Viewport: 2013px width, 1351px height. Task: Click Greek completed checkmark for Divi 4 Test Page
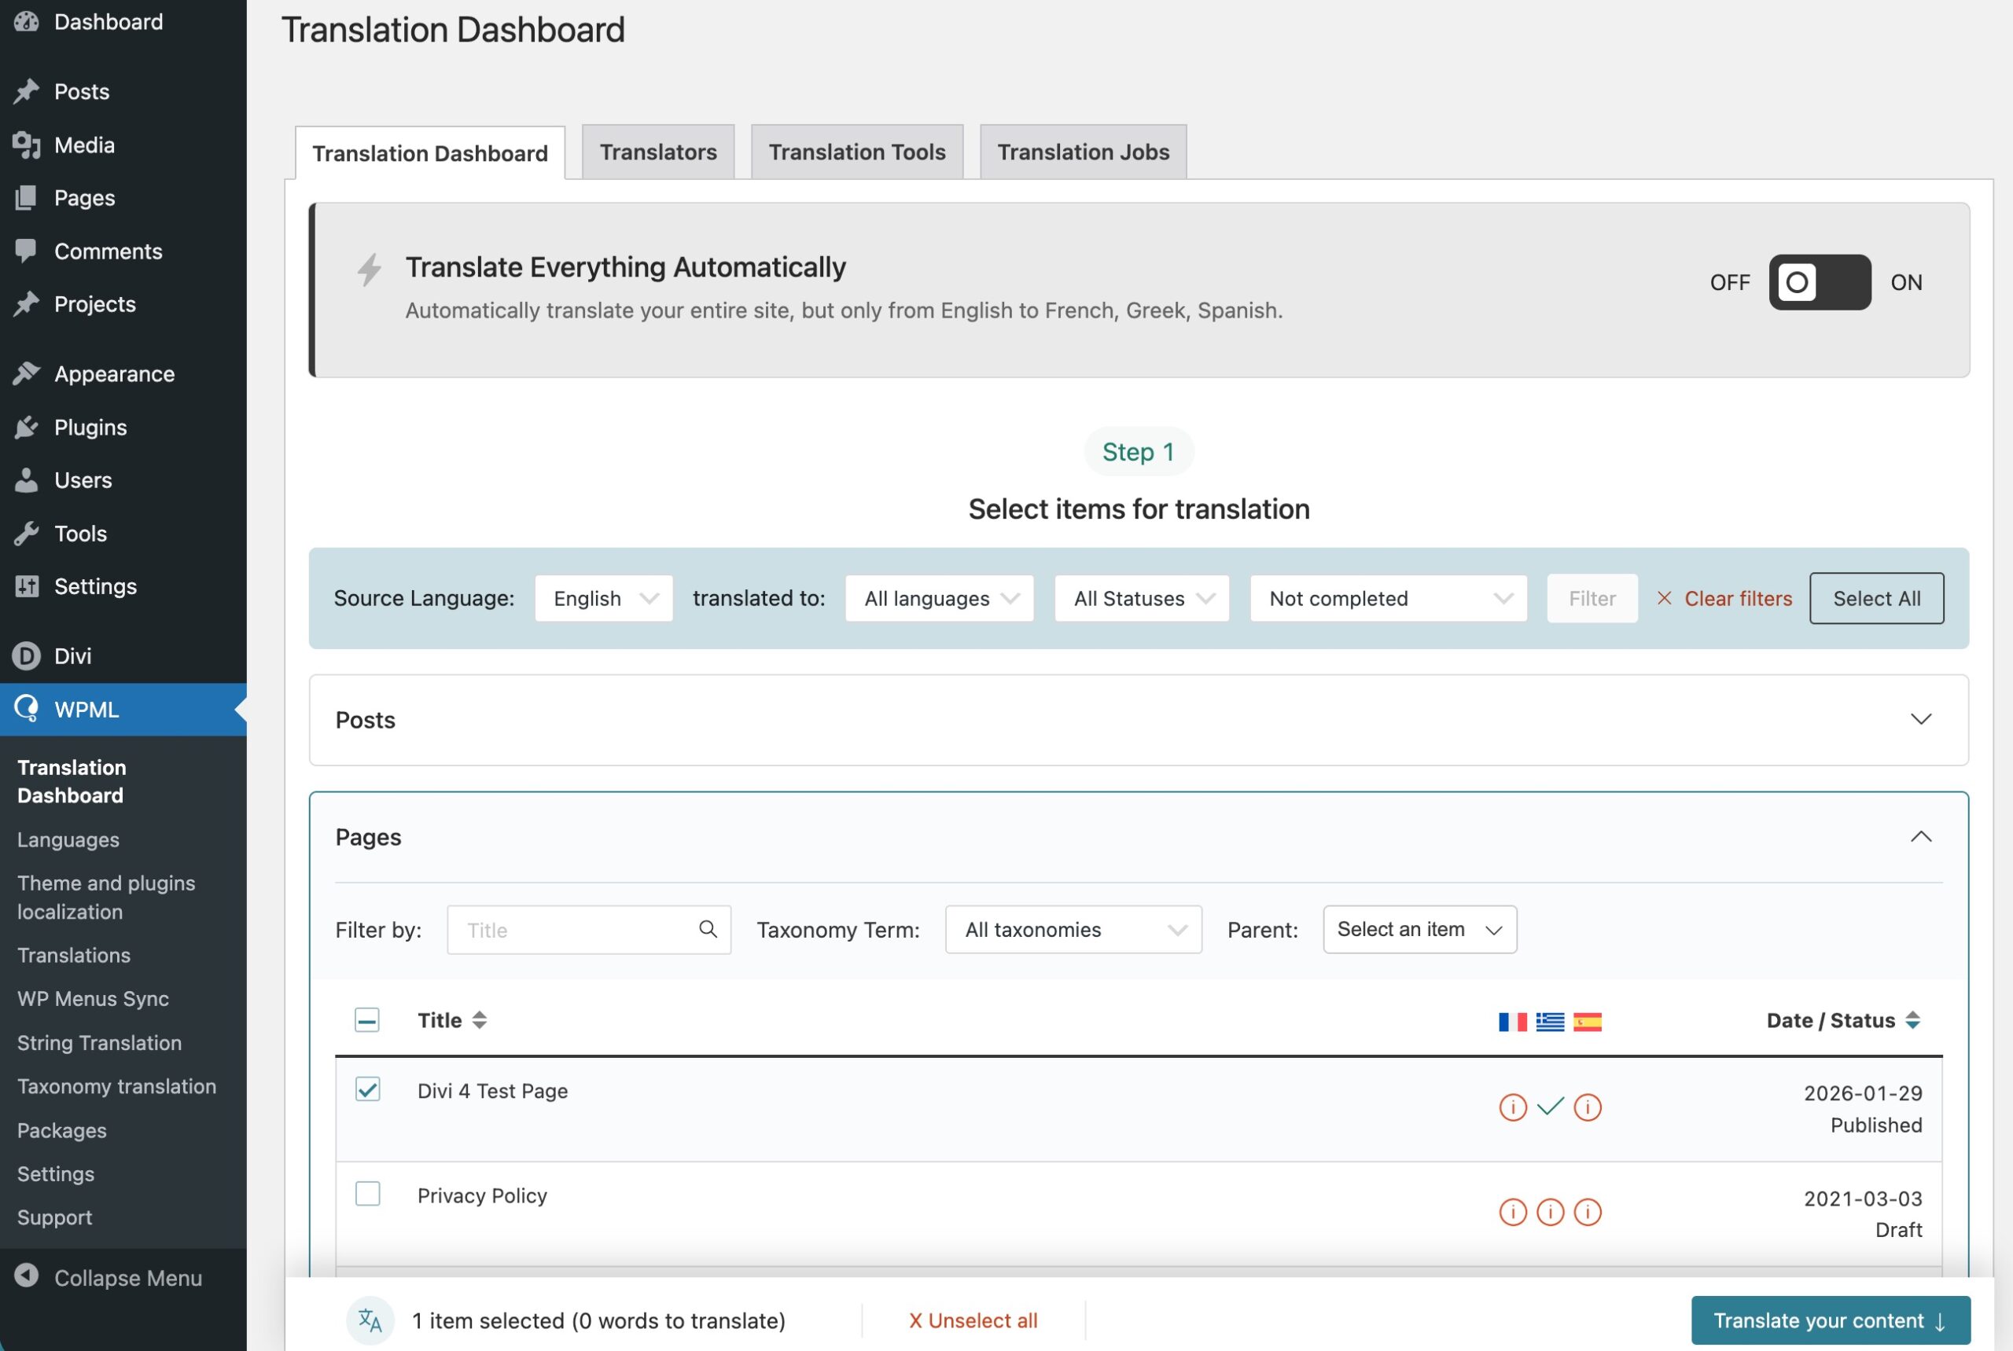1549,1107
